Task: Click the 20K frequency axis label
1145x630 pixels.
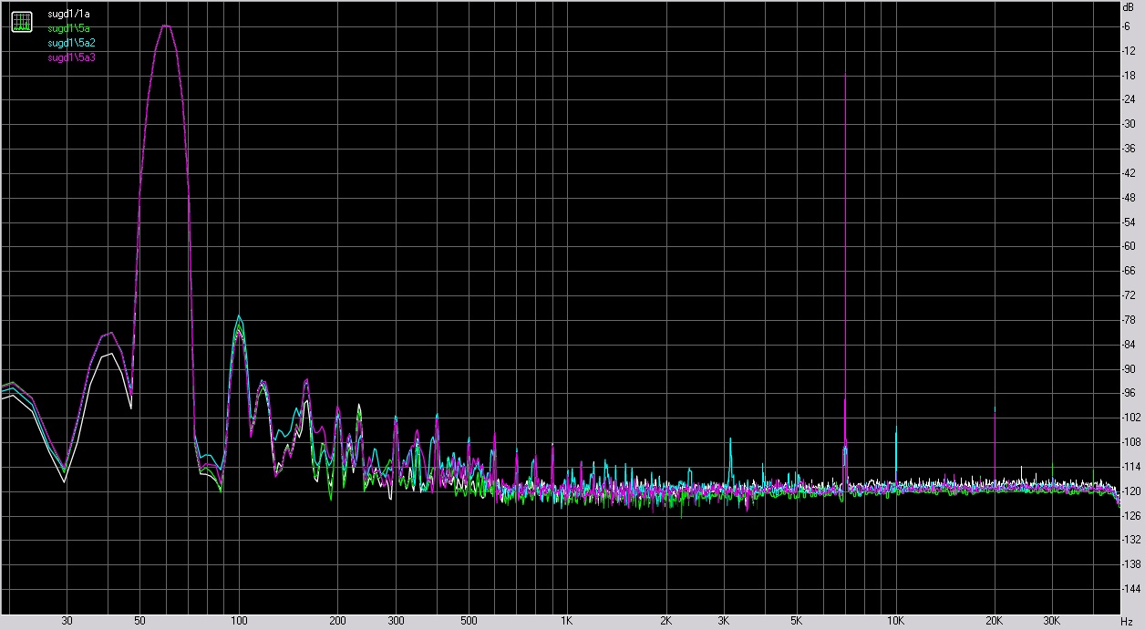Action: (x=995, y=620)
